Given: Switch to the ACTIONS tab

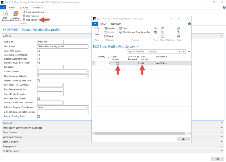Looking at the screenshot, I should tap(24, 7).
